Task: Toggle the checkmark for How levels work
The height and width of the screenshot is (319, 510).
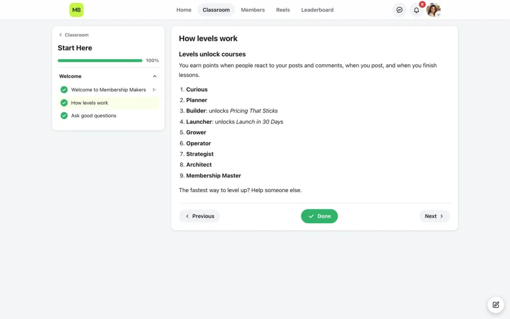Action: pyautogui.click(x=64, y=103)
